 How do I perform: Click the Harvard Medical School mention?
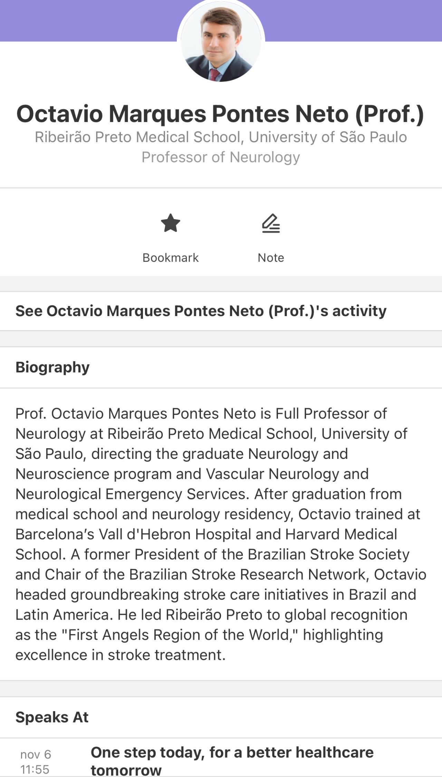(x=341, y=534)
